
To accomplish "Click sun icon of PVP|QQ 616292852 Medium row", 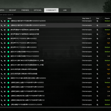I will click(97, 52).
